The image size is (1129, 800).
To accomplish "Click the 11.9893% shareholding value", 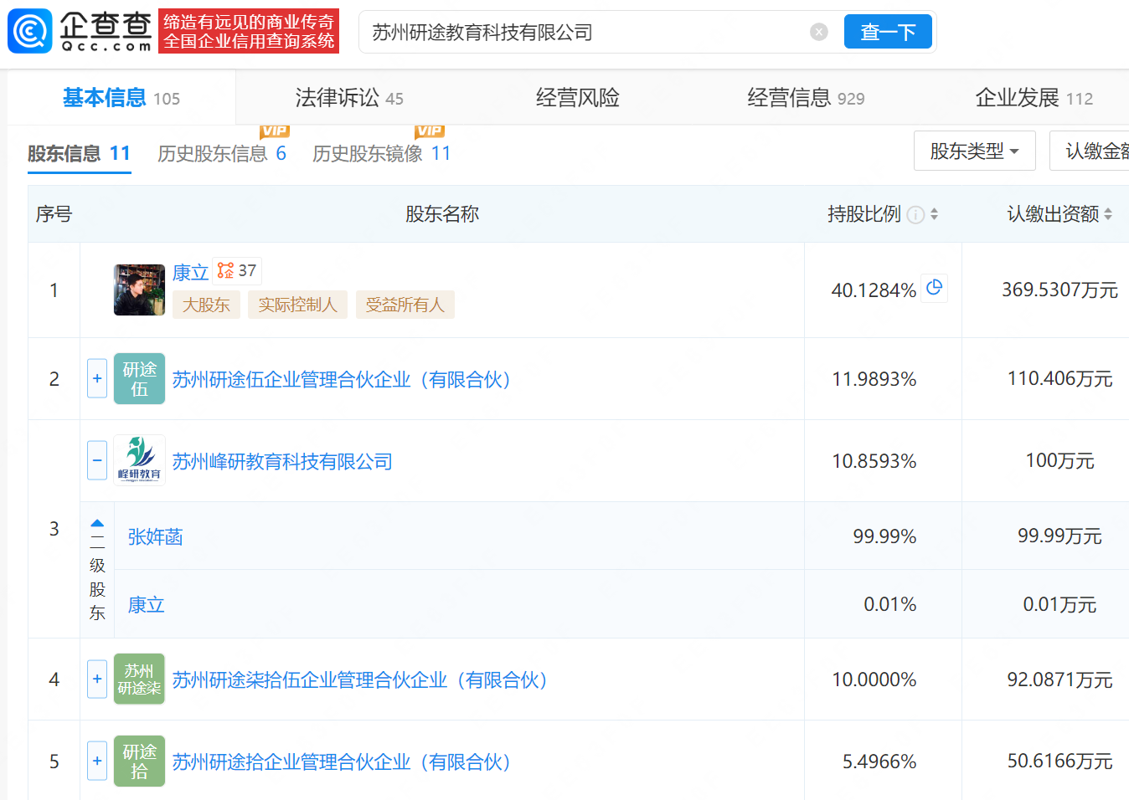I will tap(874, 379).
